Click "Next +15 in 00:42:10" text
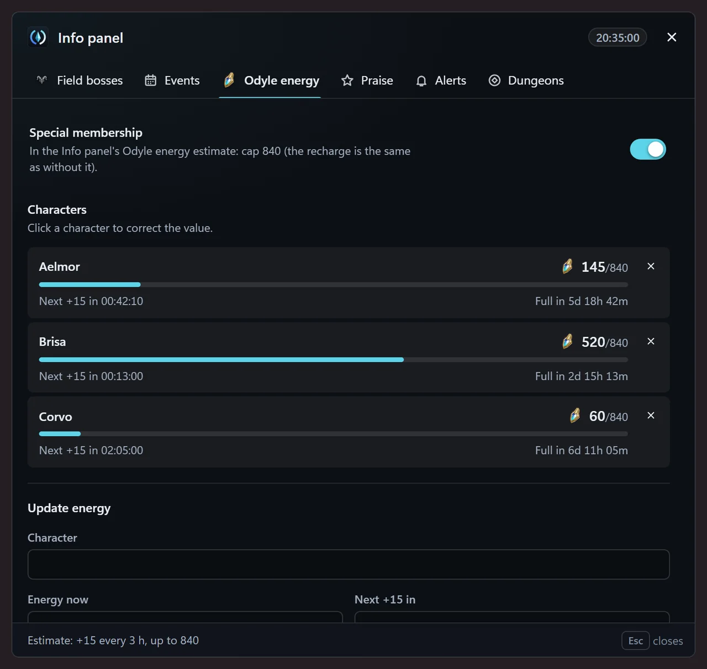The image size is (707, 669). pyautogui.click(x=91, y=301)
